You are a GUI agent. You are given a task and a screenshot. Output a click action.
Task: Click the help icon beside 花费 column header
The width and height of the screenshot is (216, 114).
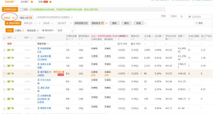(x=184, y=36)
